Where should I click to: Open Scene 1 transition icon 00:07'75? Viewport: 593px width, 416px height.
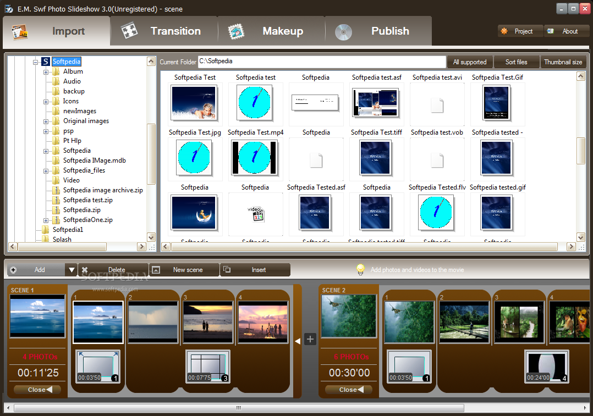(x=207, y=367)
